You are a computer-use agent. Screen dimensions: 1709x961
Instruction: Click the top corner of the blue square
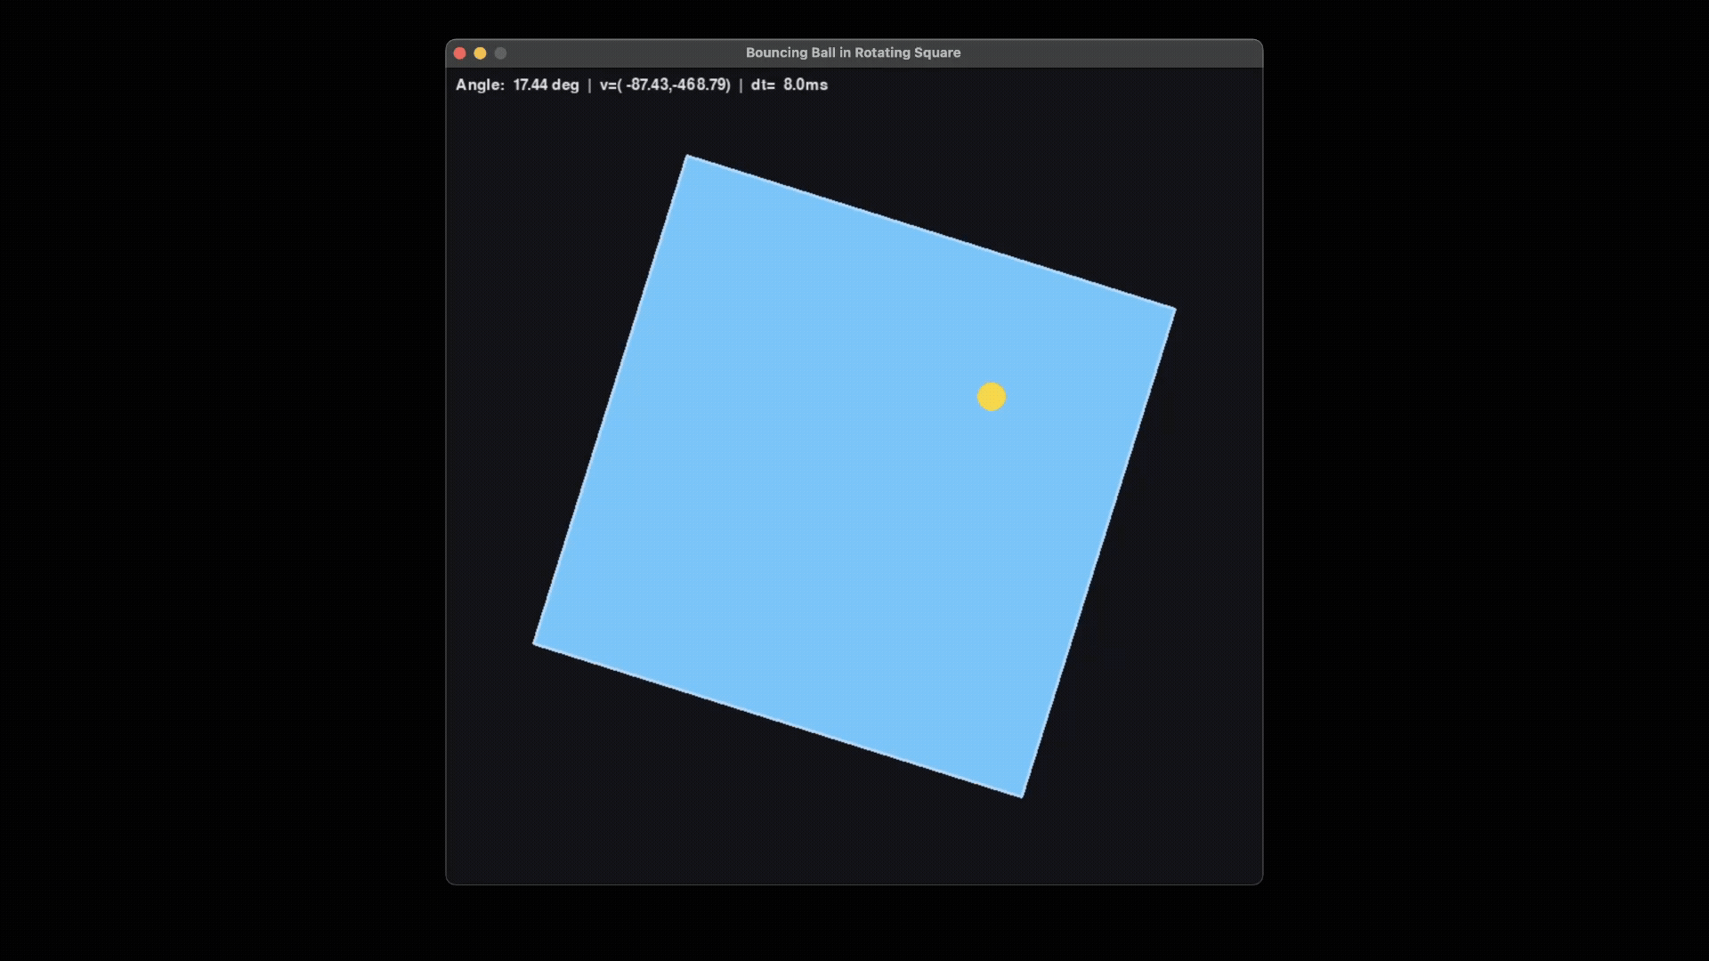click(689, 158)
